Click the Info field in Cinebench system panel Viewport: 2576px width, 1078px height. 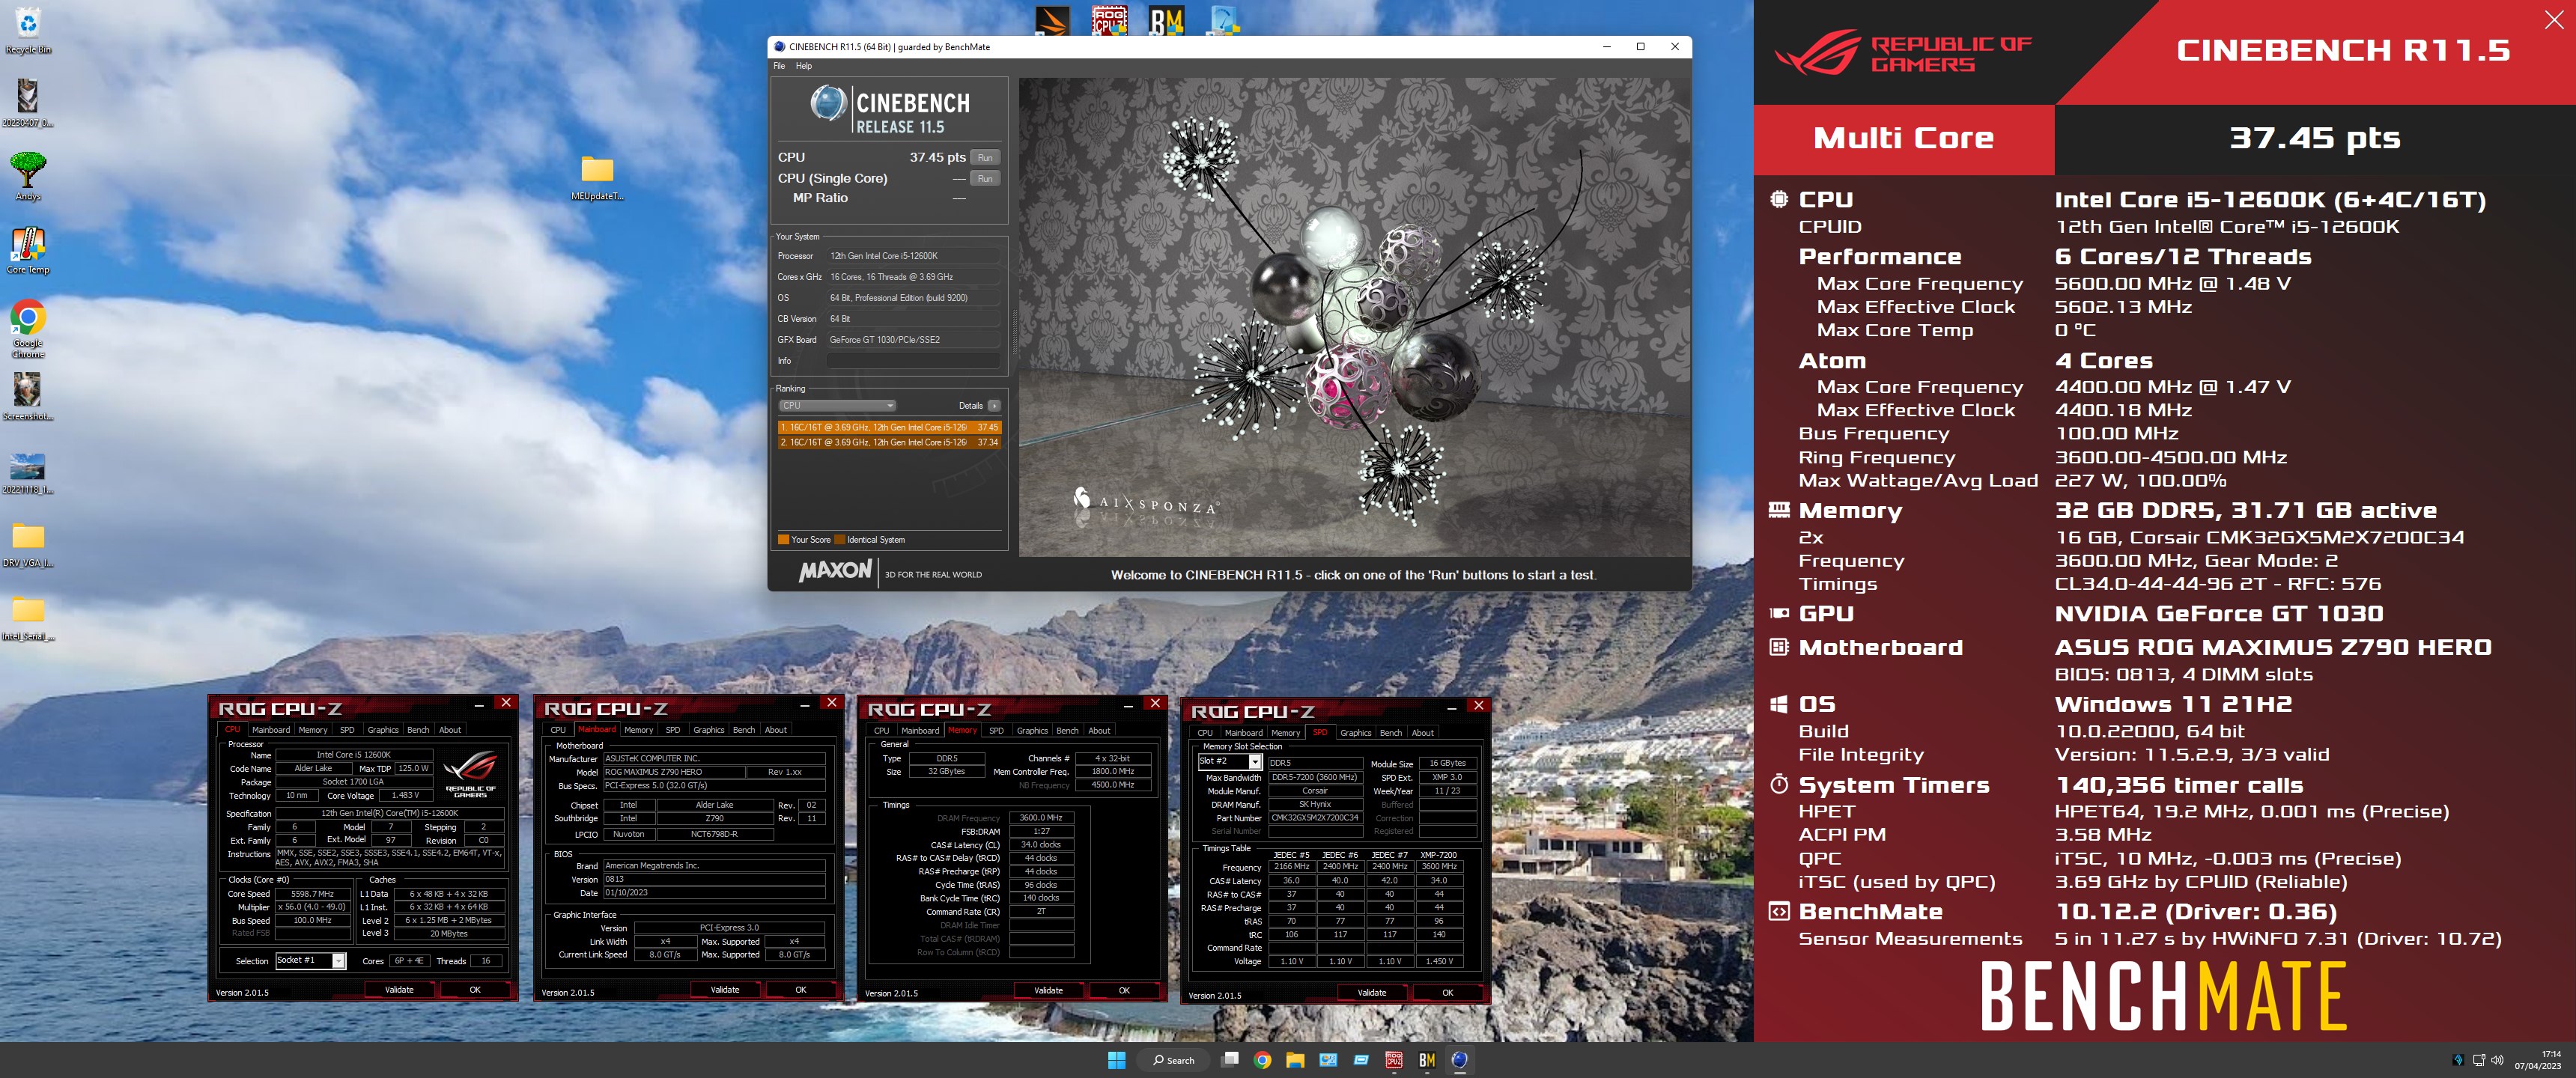click(x=913, y=360)
